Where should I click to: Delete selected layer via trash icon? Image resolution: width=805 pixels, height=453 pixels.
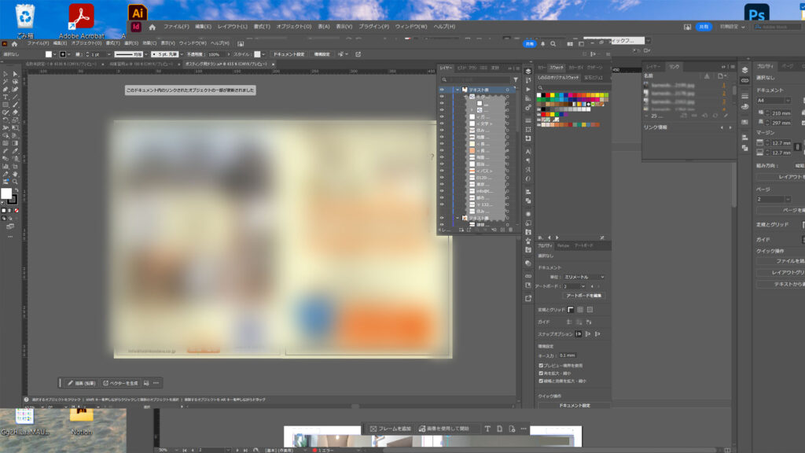(510, 230)
